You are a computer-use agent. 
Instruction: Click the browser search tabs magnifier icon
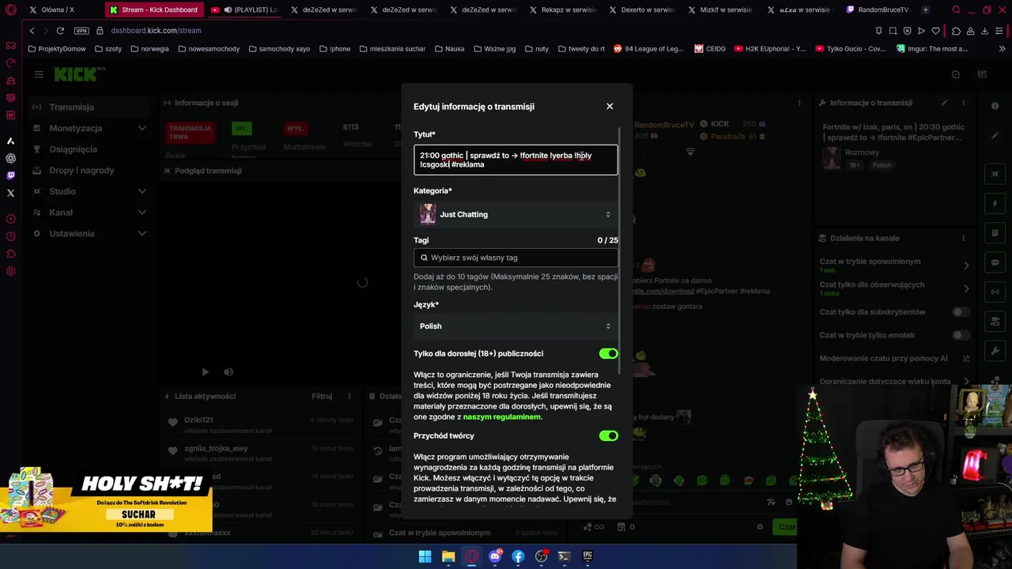(956, 10)
